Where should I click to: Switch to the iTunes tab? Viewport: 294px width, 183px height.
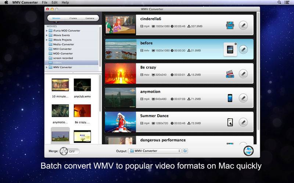tap(73, 18)
